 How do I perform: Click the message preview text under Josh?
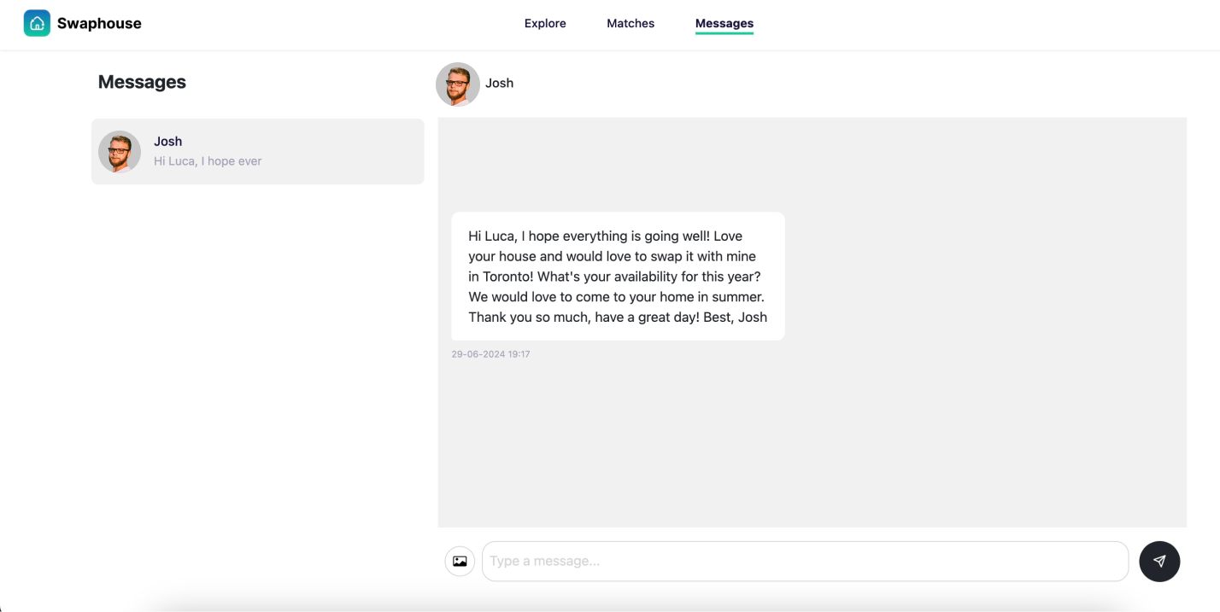point(208,161)
